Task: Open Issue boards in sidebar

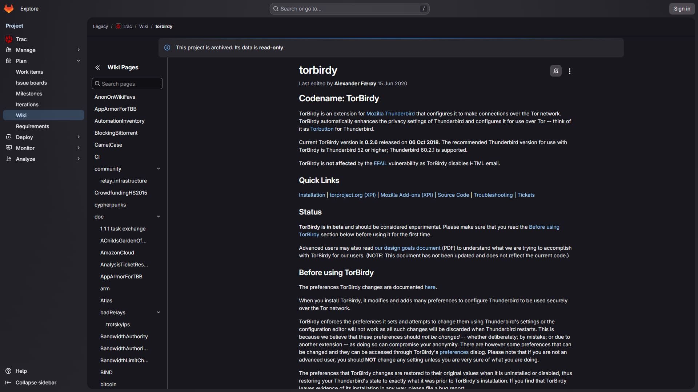Action: [44, 83]
